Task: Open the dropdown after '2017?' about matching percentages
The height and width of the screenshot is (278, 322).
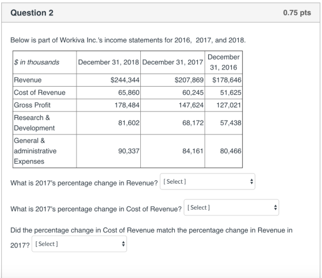Action: 79,244
